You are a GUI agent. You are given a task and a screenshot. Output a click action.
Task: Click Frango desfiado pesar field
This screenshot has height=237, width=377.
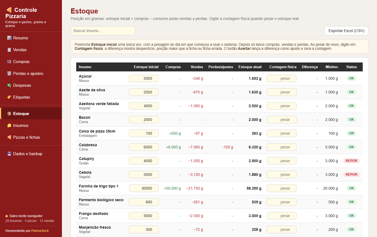click(x=282, y=216)
